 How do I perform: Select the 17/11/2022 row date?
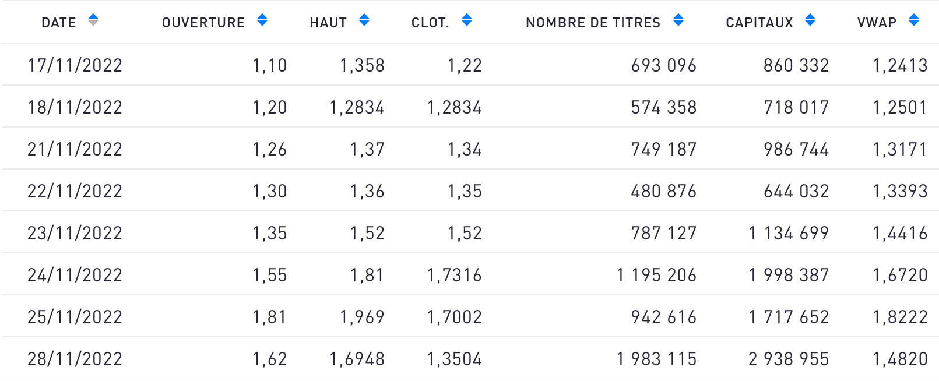coord(75,65)
